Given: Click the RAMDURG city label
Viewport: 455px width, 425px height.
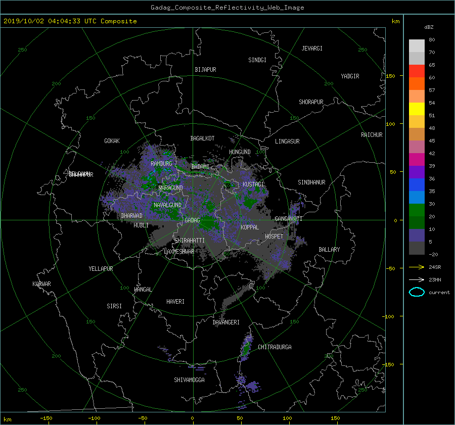Looking at the screenshot, I should (x=161, y=164).
